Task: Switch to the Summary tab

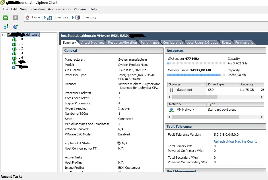Action: point(69,43)
